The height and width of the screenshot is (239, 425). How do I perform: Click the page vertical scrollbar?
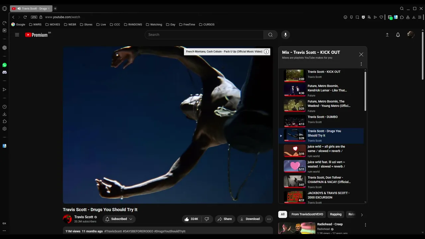(x=422, y=55)
